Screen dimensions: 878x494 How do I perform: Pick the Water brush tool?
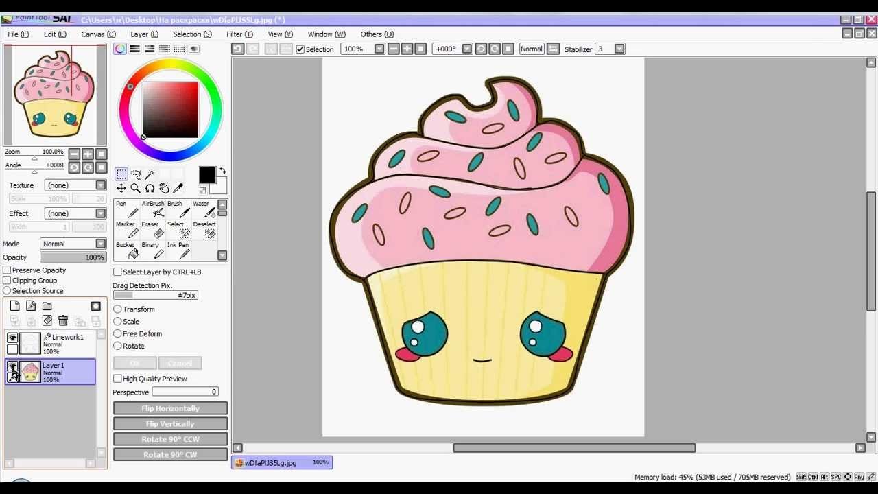[203, 209]
